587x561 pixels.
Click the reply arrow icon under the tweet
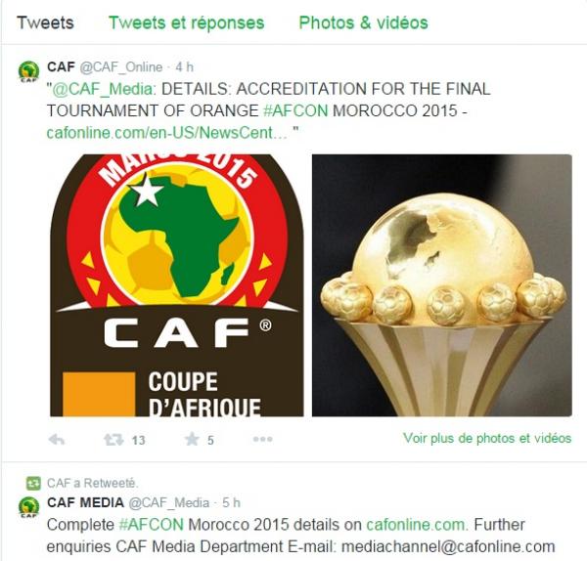(x=57, y=440)
